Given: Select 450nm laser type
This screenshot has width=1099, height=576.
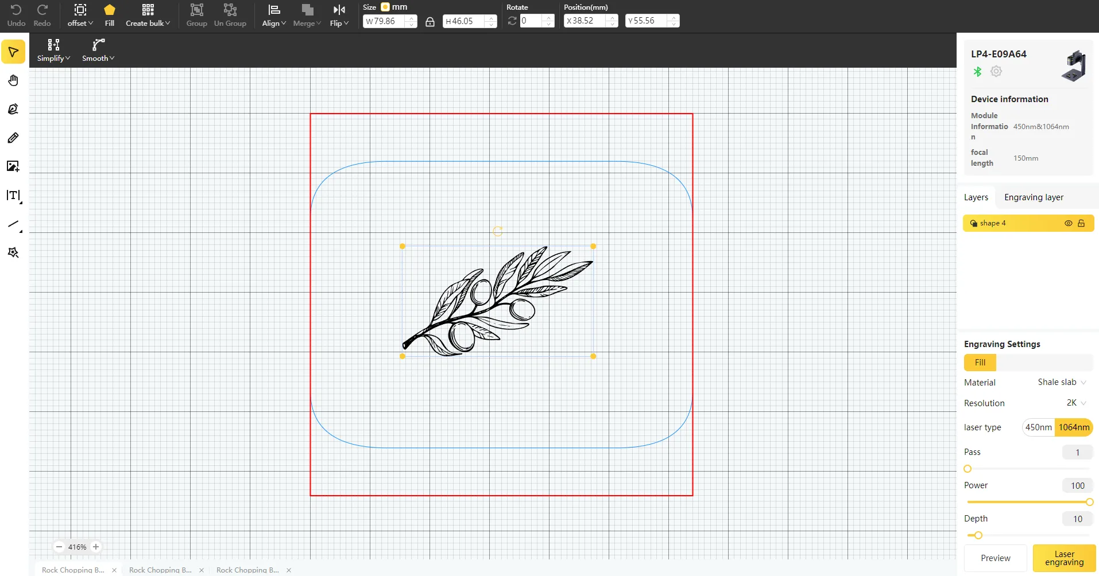Looking at the screenshot, I should (1038, 427).
